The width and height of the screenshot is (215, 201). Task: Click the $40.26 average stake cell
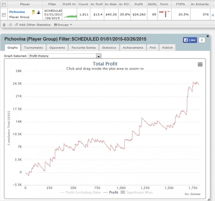(x=111, y=14)
